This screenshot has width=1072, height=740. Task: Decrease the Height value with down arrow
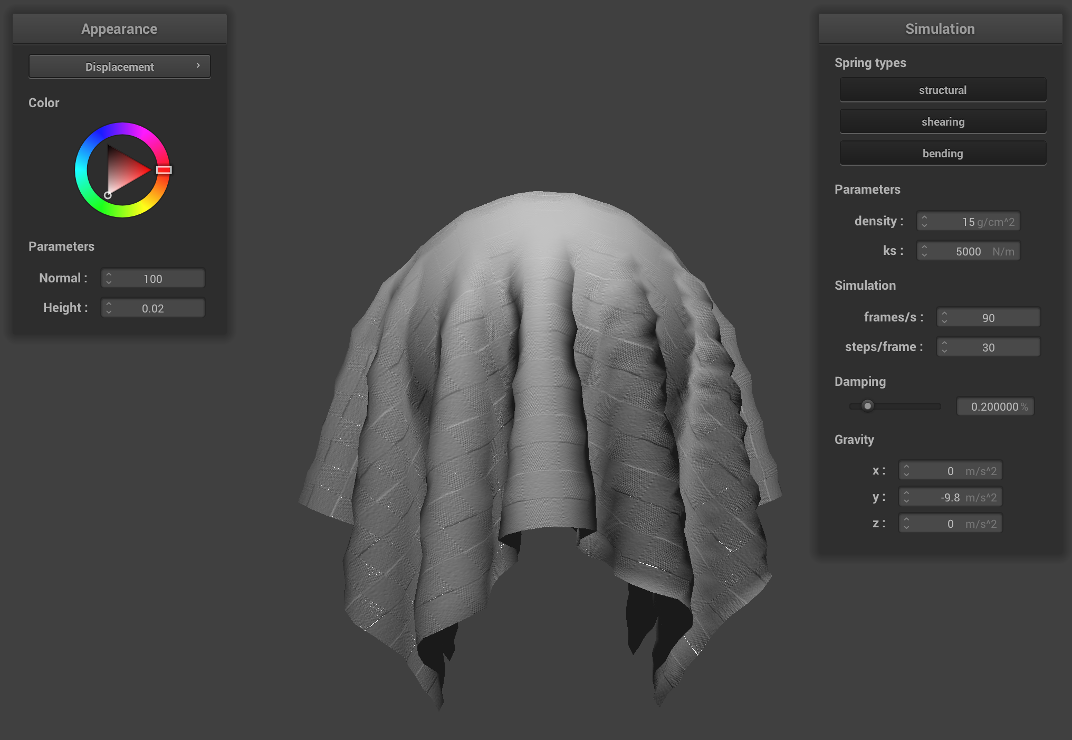tap(109, 312)
